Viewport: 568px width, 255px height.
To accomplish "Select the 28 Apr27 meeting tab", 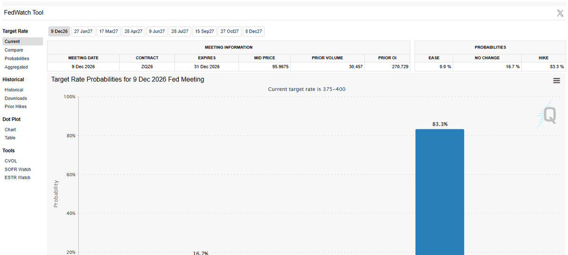I will pos(133,31).
